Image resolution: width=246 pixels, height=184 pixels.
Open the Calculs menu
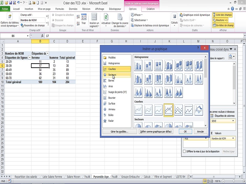pos(174,20)
